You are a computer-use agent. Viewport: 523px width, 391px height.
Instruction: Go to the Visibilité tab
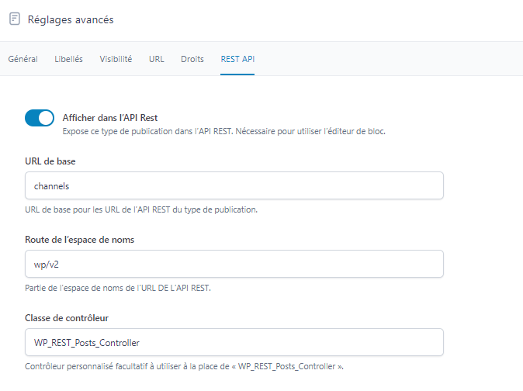pyautogui.click(x=116, y=59)
